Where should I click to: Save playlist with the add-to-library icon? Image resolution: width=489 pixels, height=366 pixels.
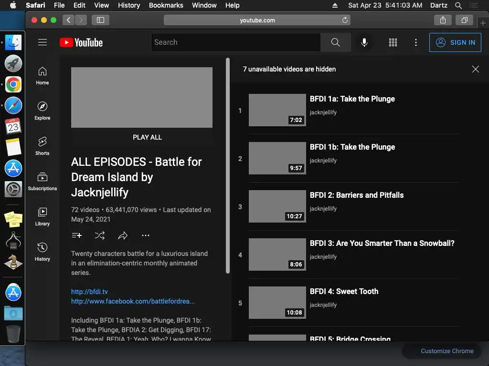click(77, 235)
